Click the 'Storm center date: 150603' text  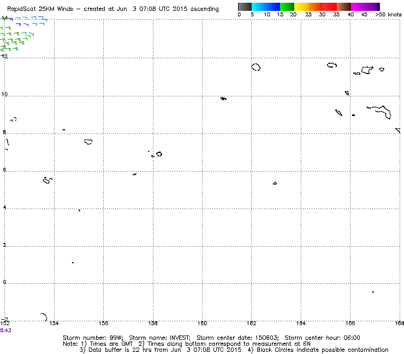237,338
